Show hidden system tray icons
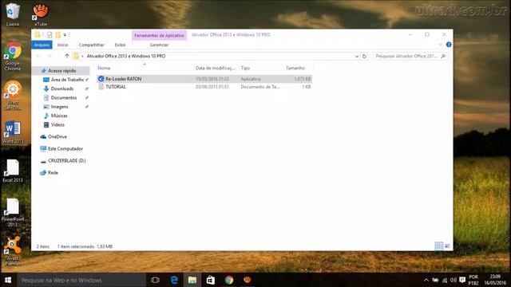Image resolution: width=511 pixels, height=287 pixels. (426, 280)
